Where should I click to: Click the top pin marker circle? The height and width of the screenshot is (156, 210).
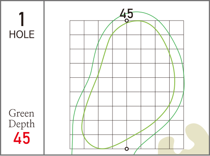[x=127, y=21]
